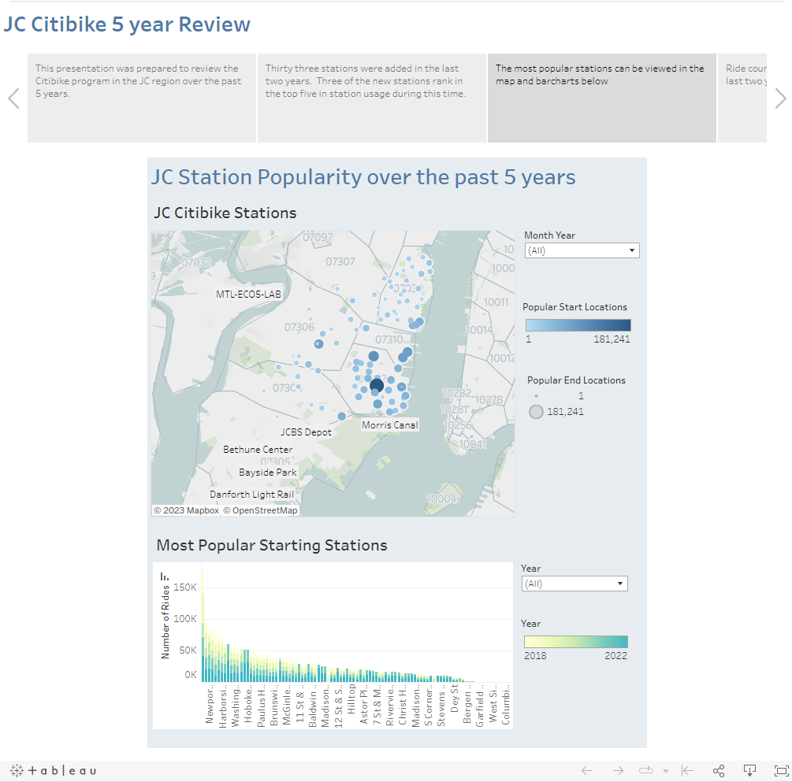Click the Undo arrow in the Tableau toolbar
Viewport: 792px width, 782px height.
pyautogui.click(x=586, y=770)
